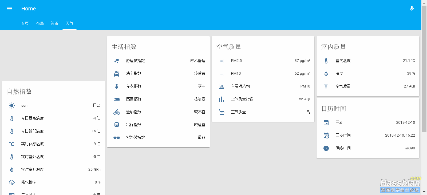
Task: Click water-percent icon for 湿度 row
Action: click(x=326, y=74)
